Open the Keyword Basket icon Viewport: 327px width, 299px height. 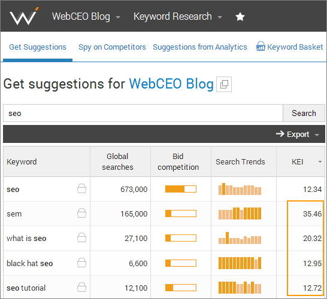[x=261, y=46]
